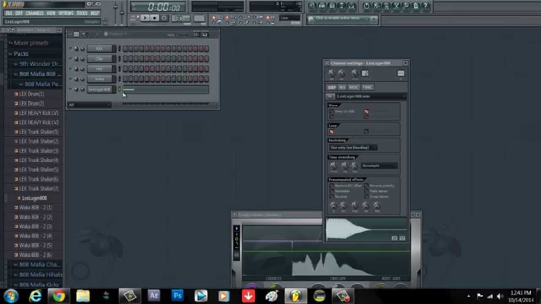Click the square icon beside the Pitch knob
The width and height of the screenshot is (541, 304).
pos(365,73)
